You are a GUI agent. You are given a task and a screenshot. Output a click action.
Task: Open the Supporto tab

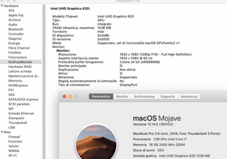[x=168, y=96]
